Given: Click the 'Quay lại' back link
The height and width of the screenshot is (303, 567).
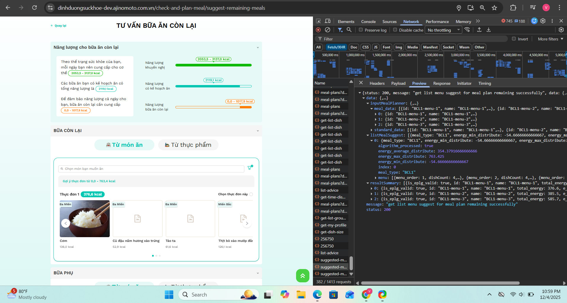Looking at the screenshot, I should click(59, 26).
